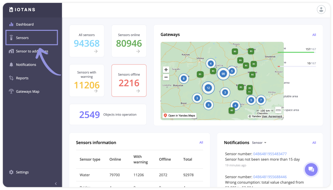Open the chat support bubble

[311, 169]
